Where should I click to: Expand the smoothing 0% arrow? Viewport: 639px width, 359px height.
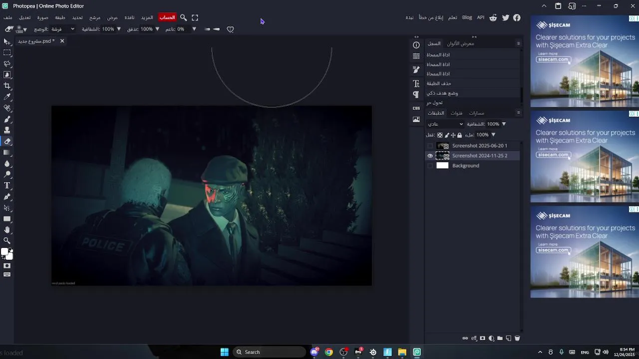pyautogui.click(x=194, y=29)
